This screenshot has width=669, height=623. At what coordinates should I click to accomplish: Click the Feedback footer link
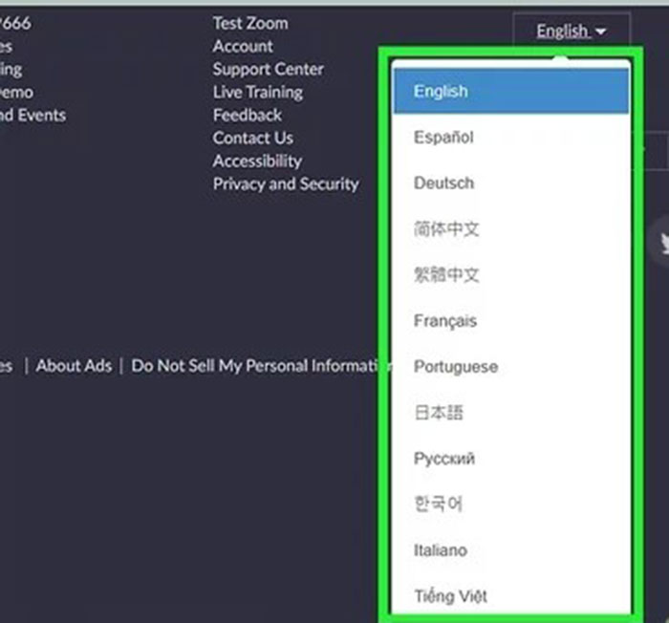tap(247, 115)
